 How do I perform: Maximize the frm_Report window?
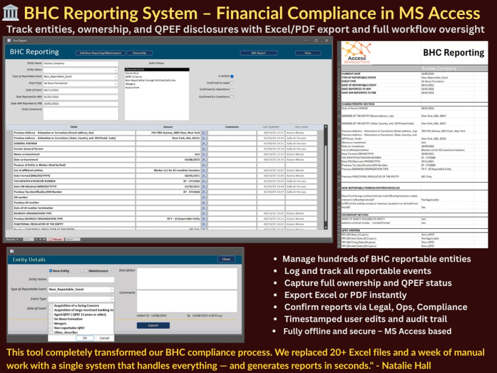316,41
